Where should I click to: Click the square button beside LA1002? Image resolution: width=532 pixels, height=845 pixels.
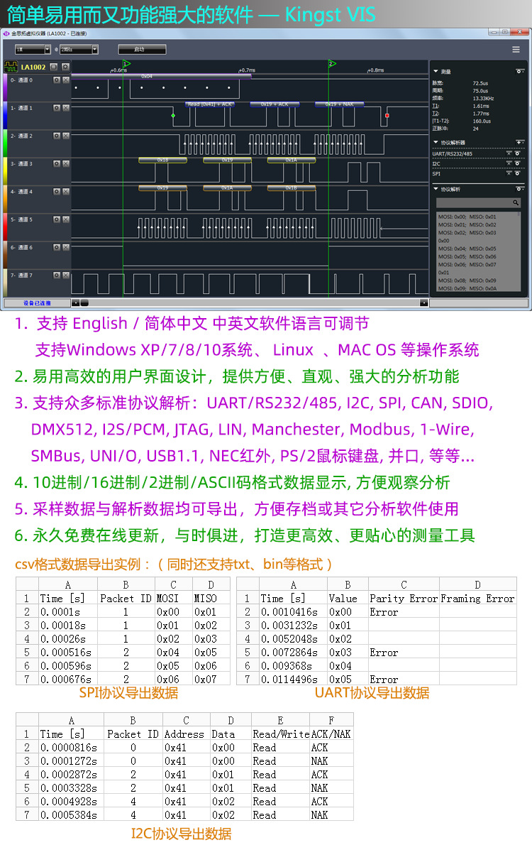pyautogui.click(x=53, y=67)
